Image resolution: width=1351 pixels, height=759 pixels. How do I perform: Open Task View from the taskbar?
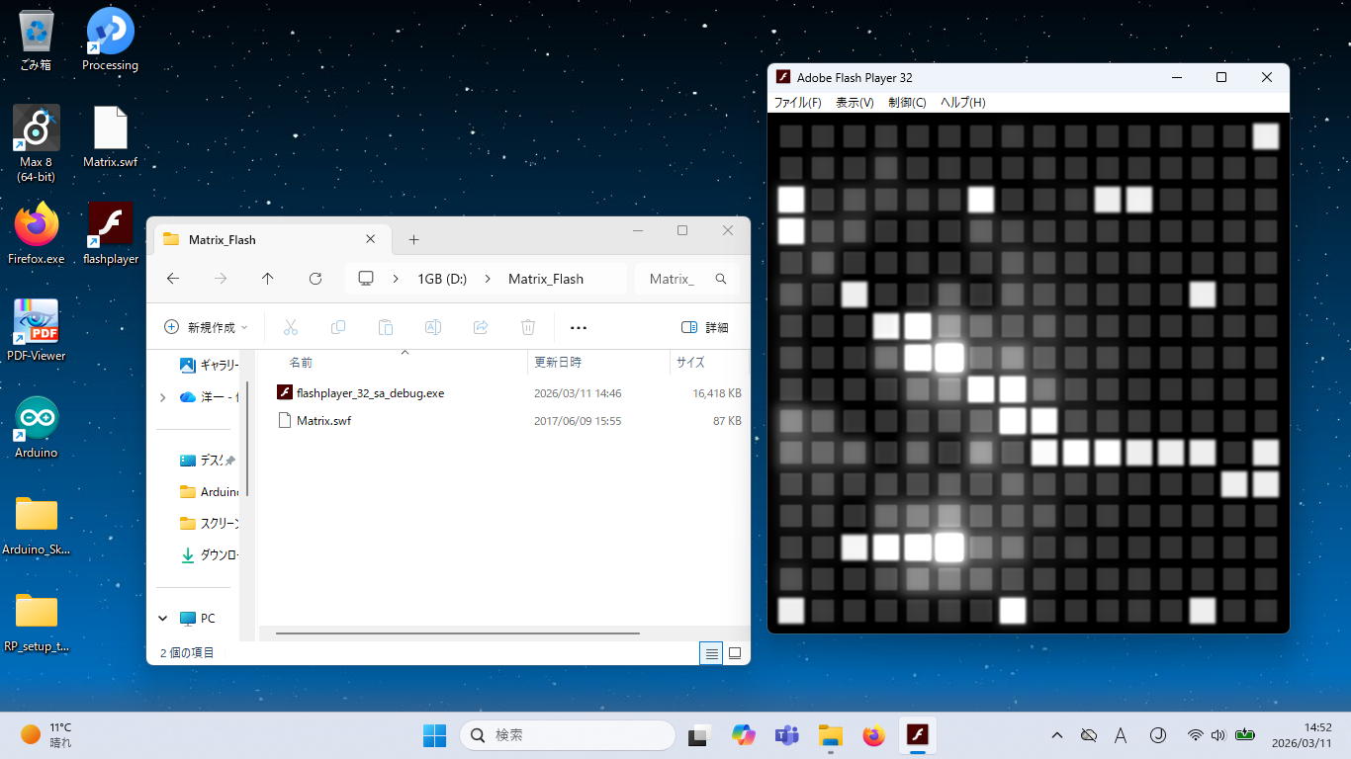(x=700, y=735)
